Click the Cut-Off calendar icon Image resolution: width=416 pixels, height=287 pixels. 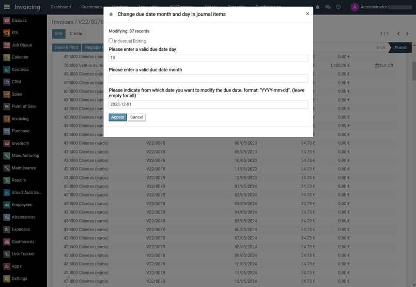pos(377,65)
